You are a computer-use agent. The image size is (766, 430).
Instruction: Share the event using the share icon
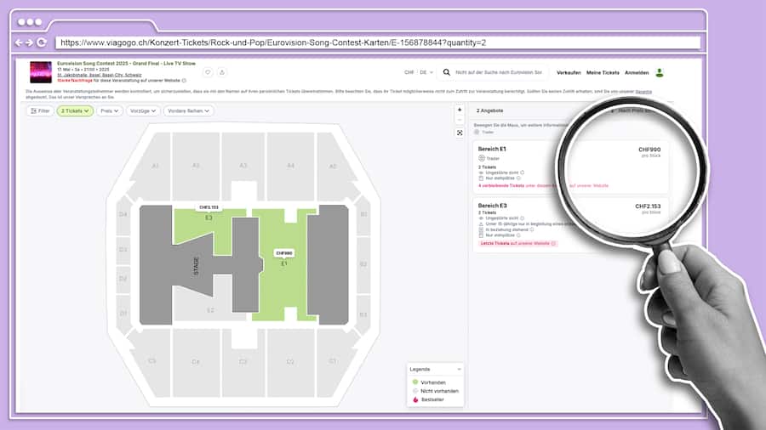222,72
